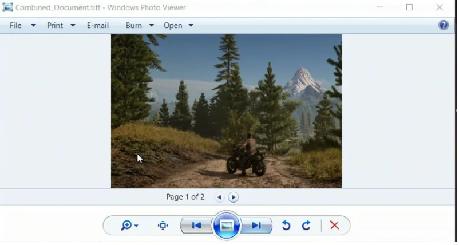Open the Open menu

173,25
